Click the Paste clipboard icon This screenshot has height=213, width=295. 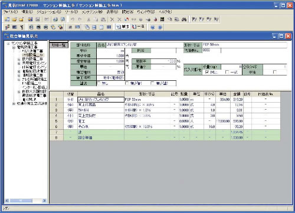click(x=103, y=19)
